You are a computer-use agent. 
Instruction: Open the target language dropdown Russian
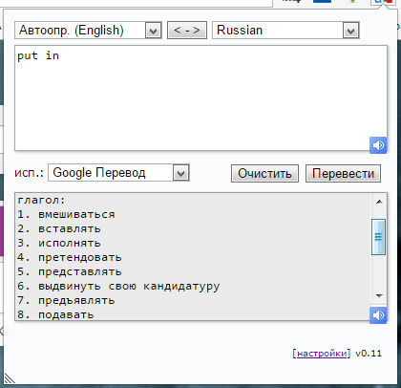tap(285, 31)
